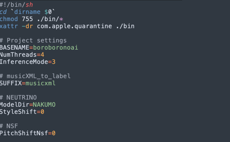
Task: Click the '# musicXML_to_label' comment
Action: tap(35, 76)
